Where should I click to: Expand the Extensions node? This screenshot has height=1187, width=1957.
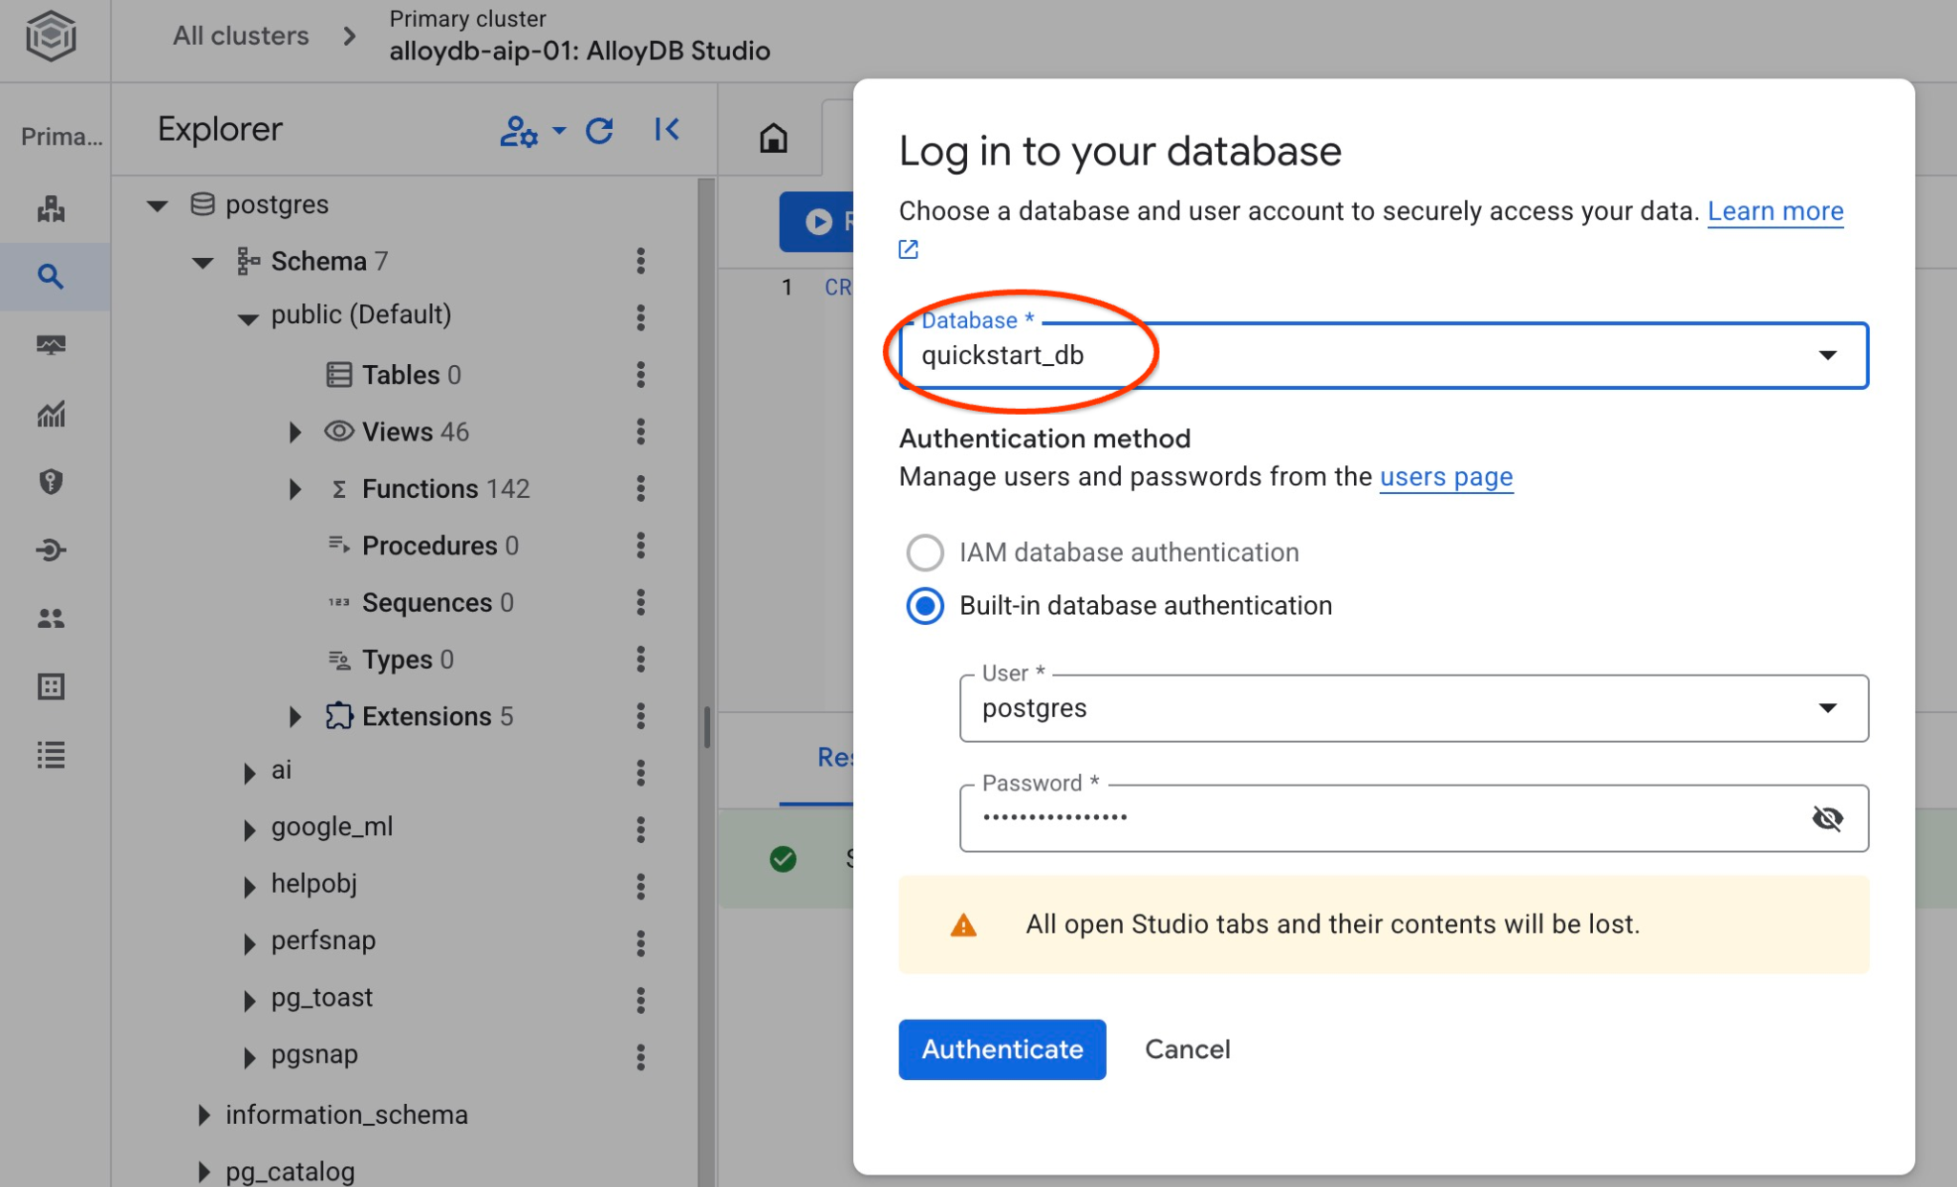coord(294,717)
